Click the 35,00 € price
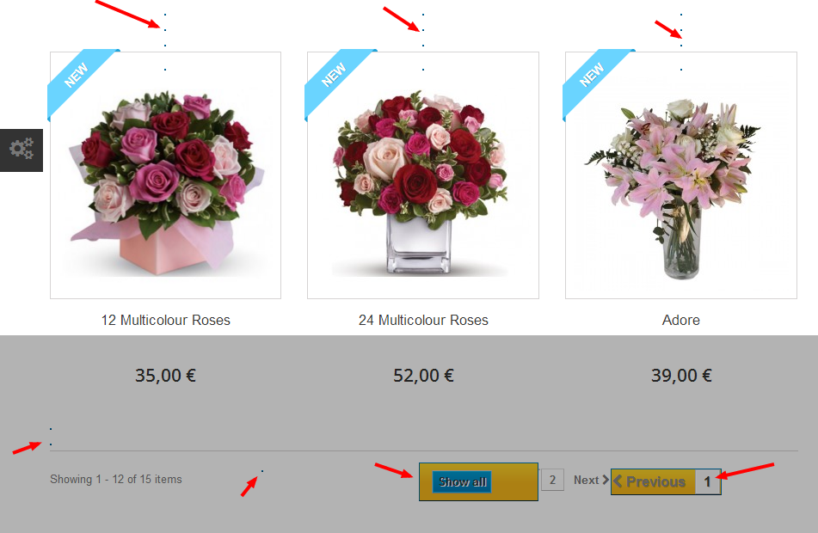Viewport: 818px width, 533px height. [x=165, y=376]
